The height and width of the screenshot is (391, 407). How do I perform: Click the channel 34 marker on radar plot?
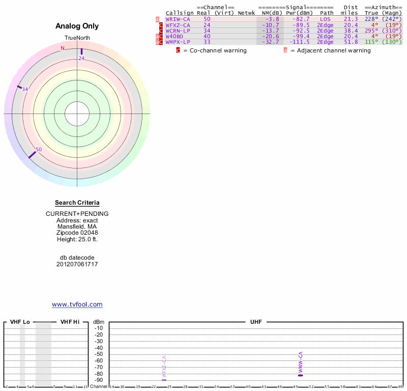coord(19,87)
